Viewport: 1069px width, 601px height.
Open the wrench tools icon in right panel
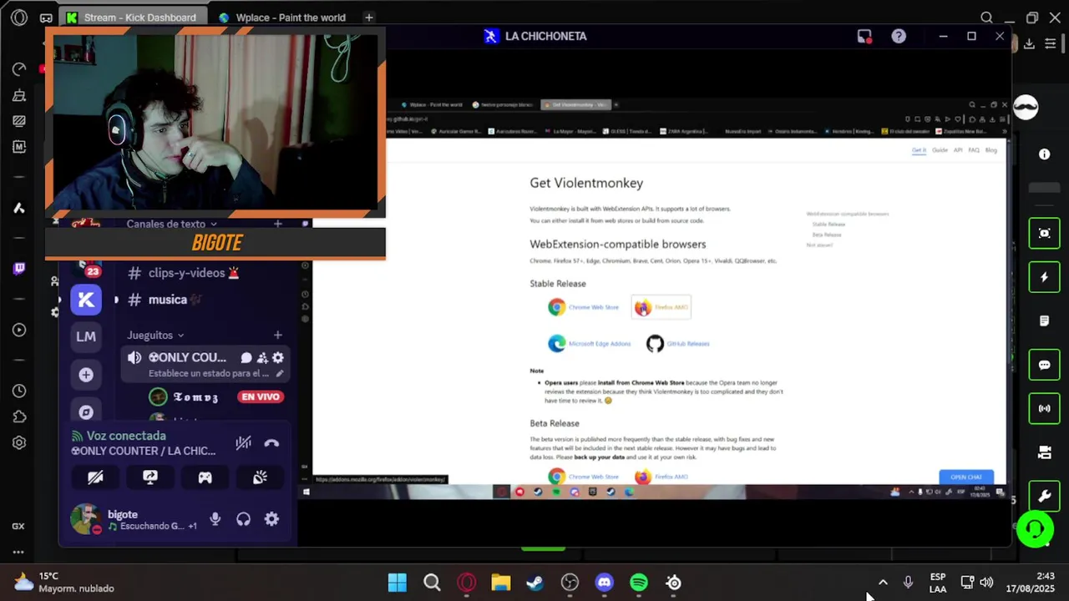pos(1044,496)
